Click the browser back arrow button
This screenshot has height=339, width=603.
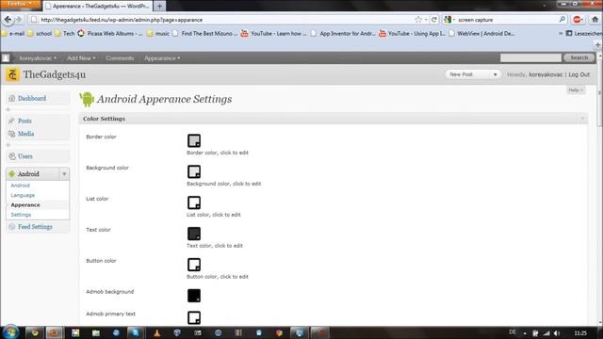point(8,20)
